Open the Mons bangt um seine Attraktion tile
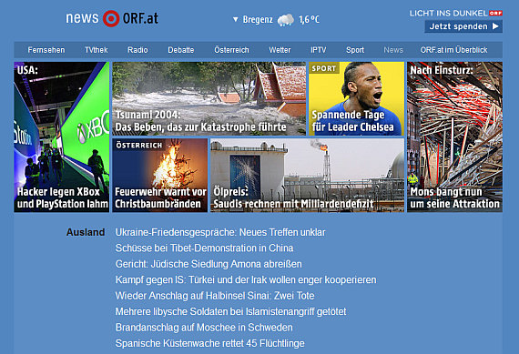Screen dimensions: 519x354 [x=454, y=137]
